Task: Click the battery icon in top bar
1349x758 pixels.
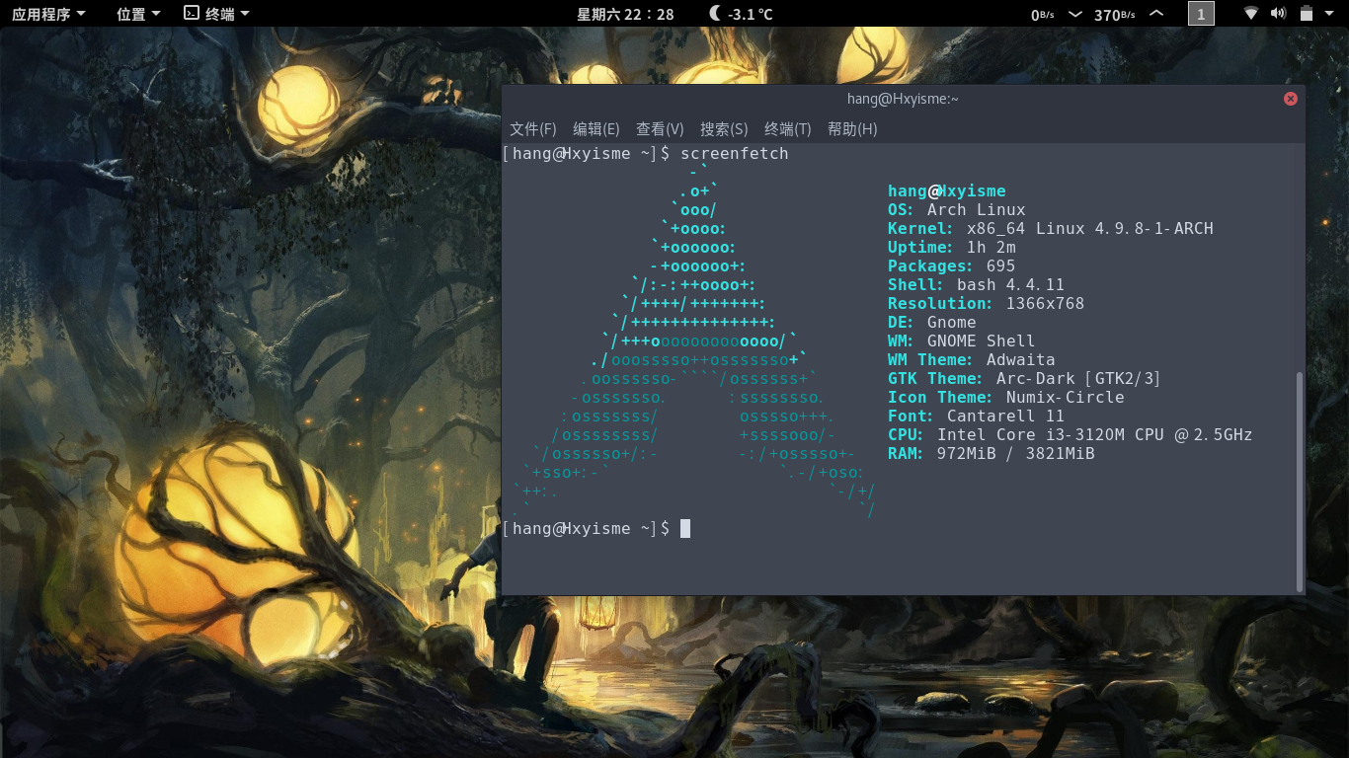Action: click(1306, 14)
